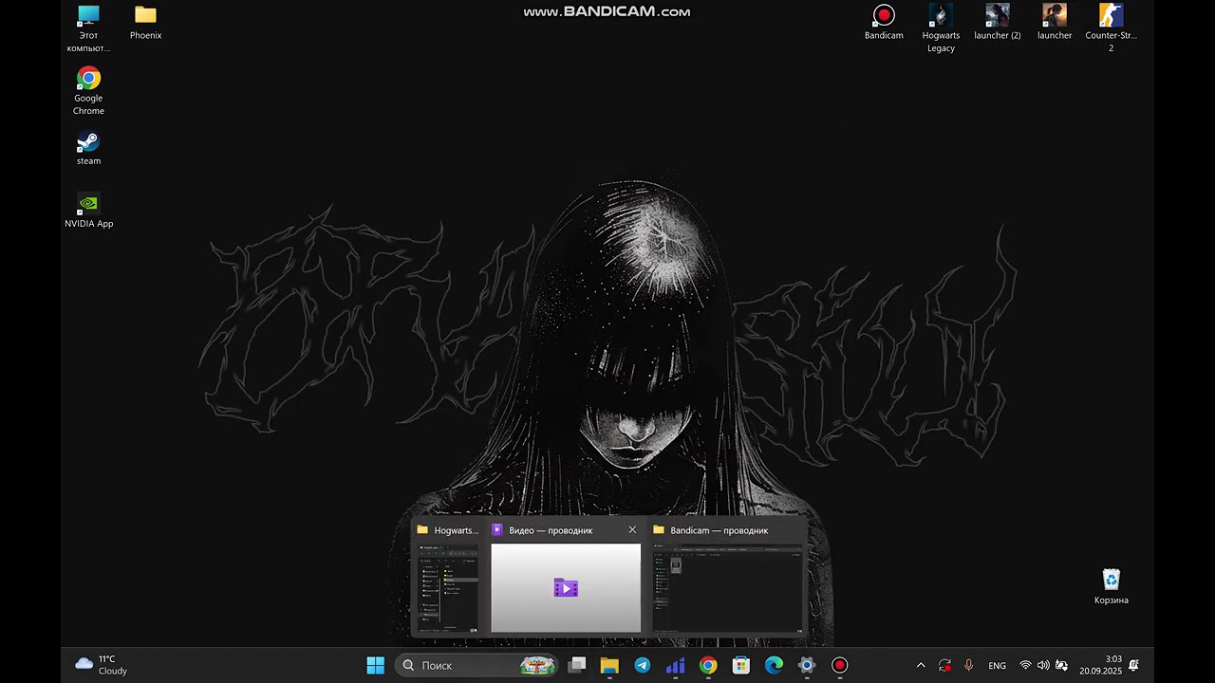Viewport: 1215px width, 683px height.
Task: Click the microphone tray icon
Action: pos(968,666)
